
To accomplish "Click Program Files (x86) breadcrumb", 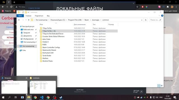I will [x=75, y=20].
